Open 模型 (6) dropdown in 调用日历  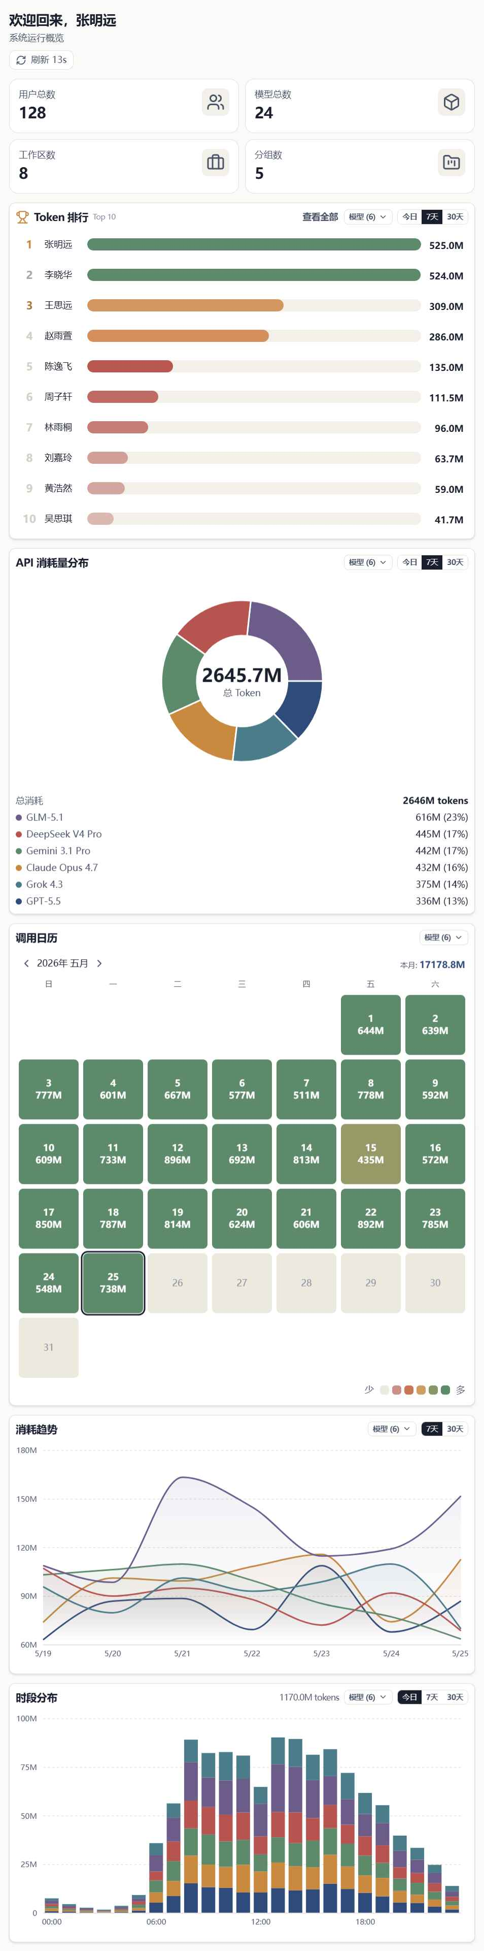[443, 937]
